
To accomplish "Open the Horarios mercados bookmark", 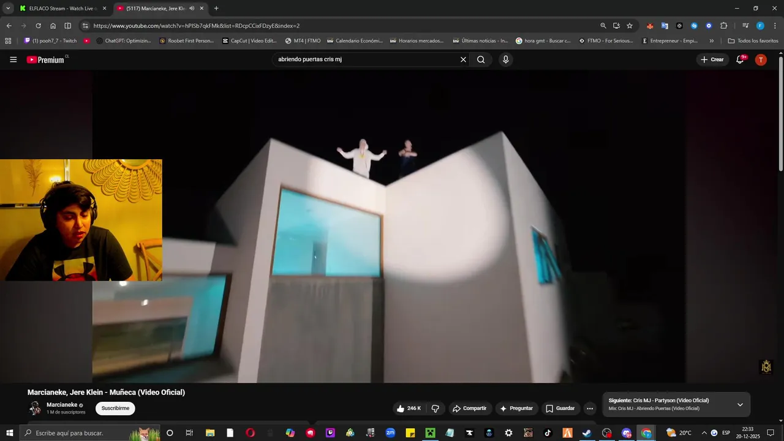I will (x=417, y=41).
